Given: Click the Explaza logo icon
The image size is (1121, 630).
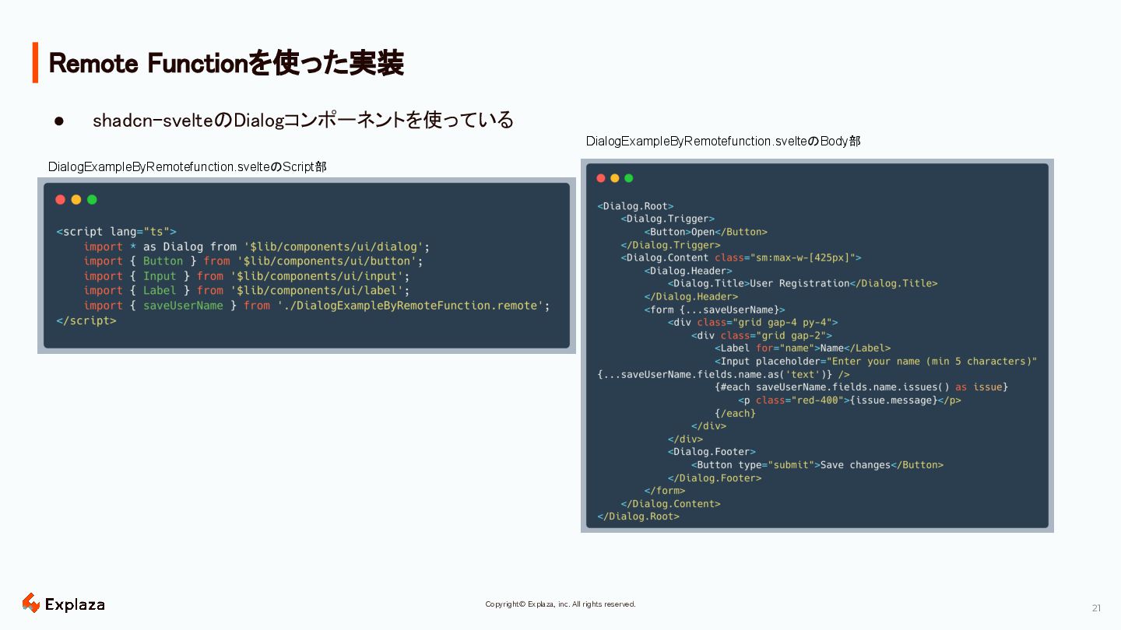Looking at the screenshot, I should click(31, 603).
